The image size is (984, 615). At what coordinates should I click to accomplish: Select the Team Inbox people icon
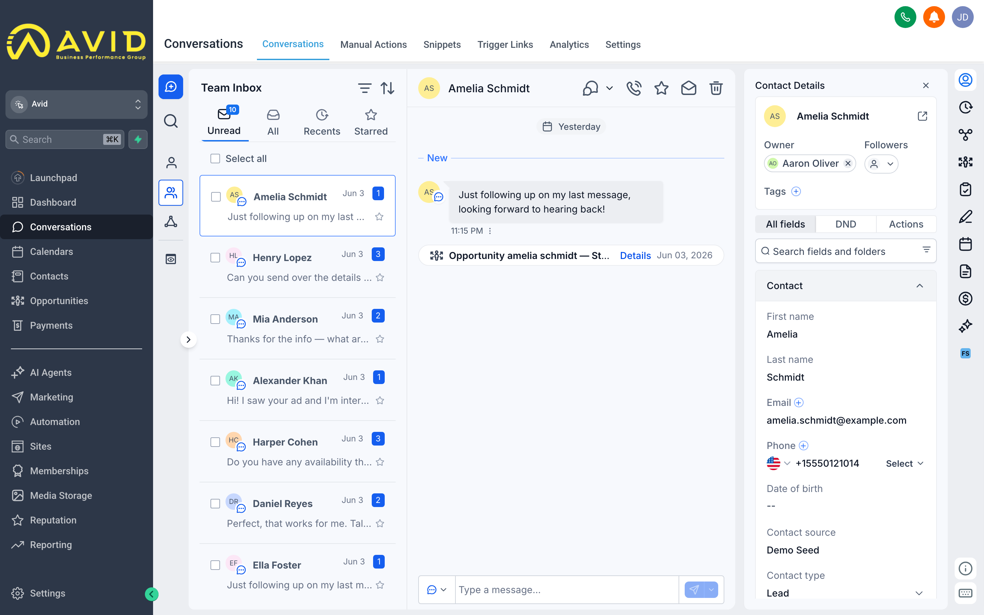tap(171, 192)
